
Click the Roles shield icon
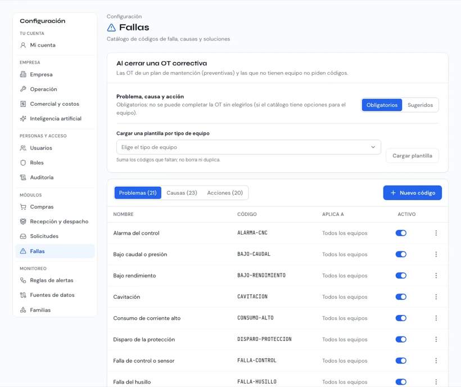pyautogui.click(x=23, y=163)
